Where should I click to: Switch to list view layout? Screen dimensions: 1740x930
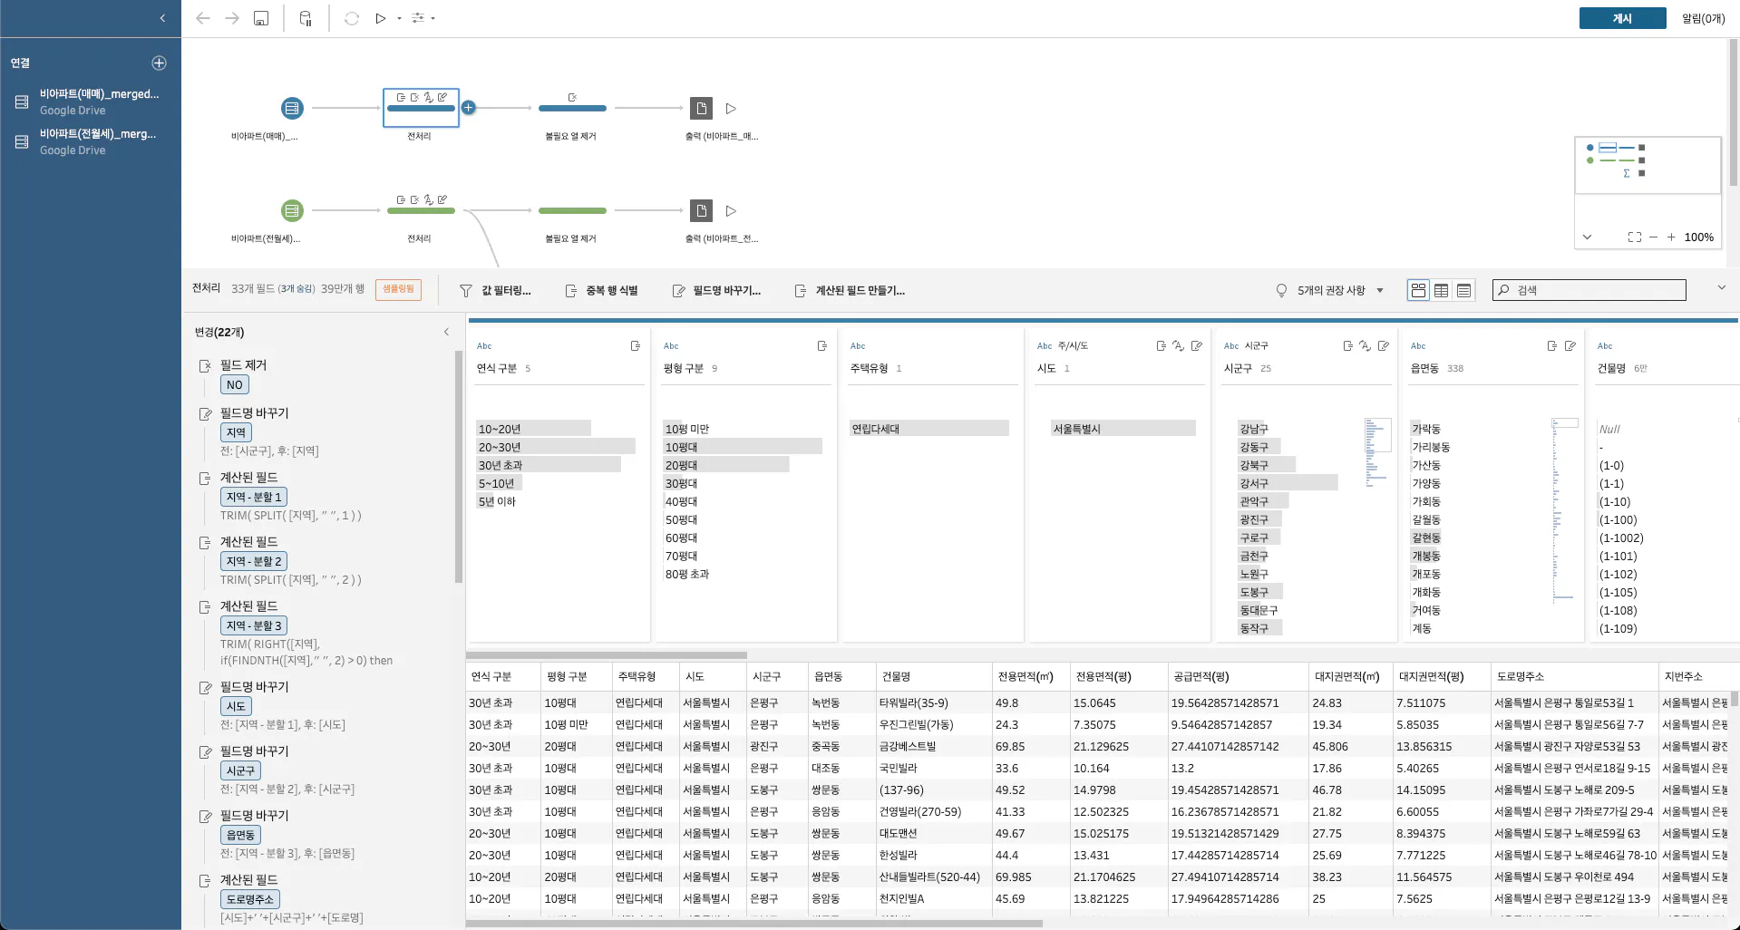coord(1463,290)
